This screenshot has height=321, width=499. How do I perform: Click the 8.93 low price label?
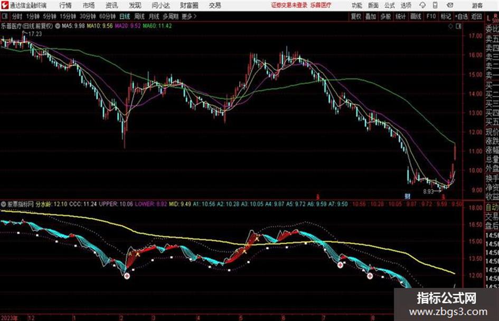(x=428, y=192)
